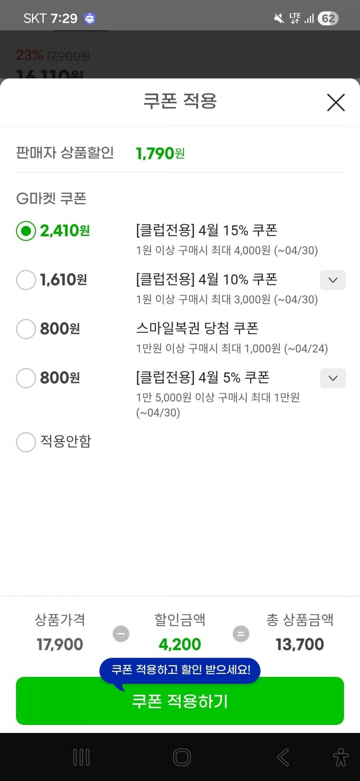Tap the shield icon in status bar

[x=90, y=18]
